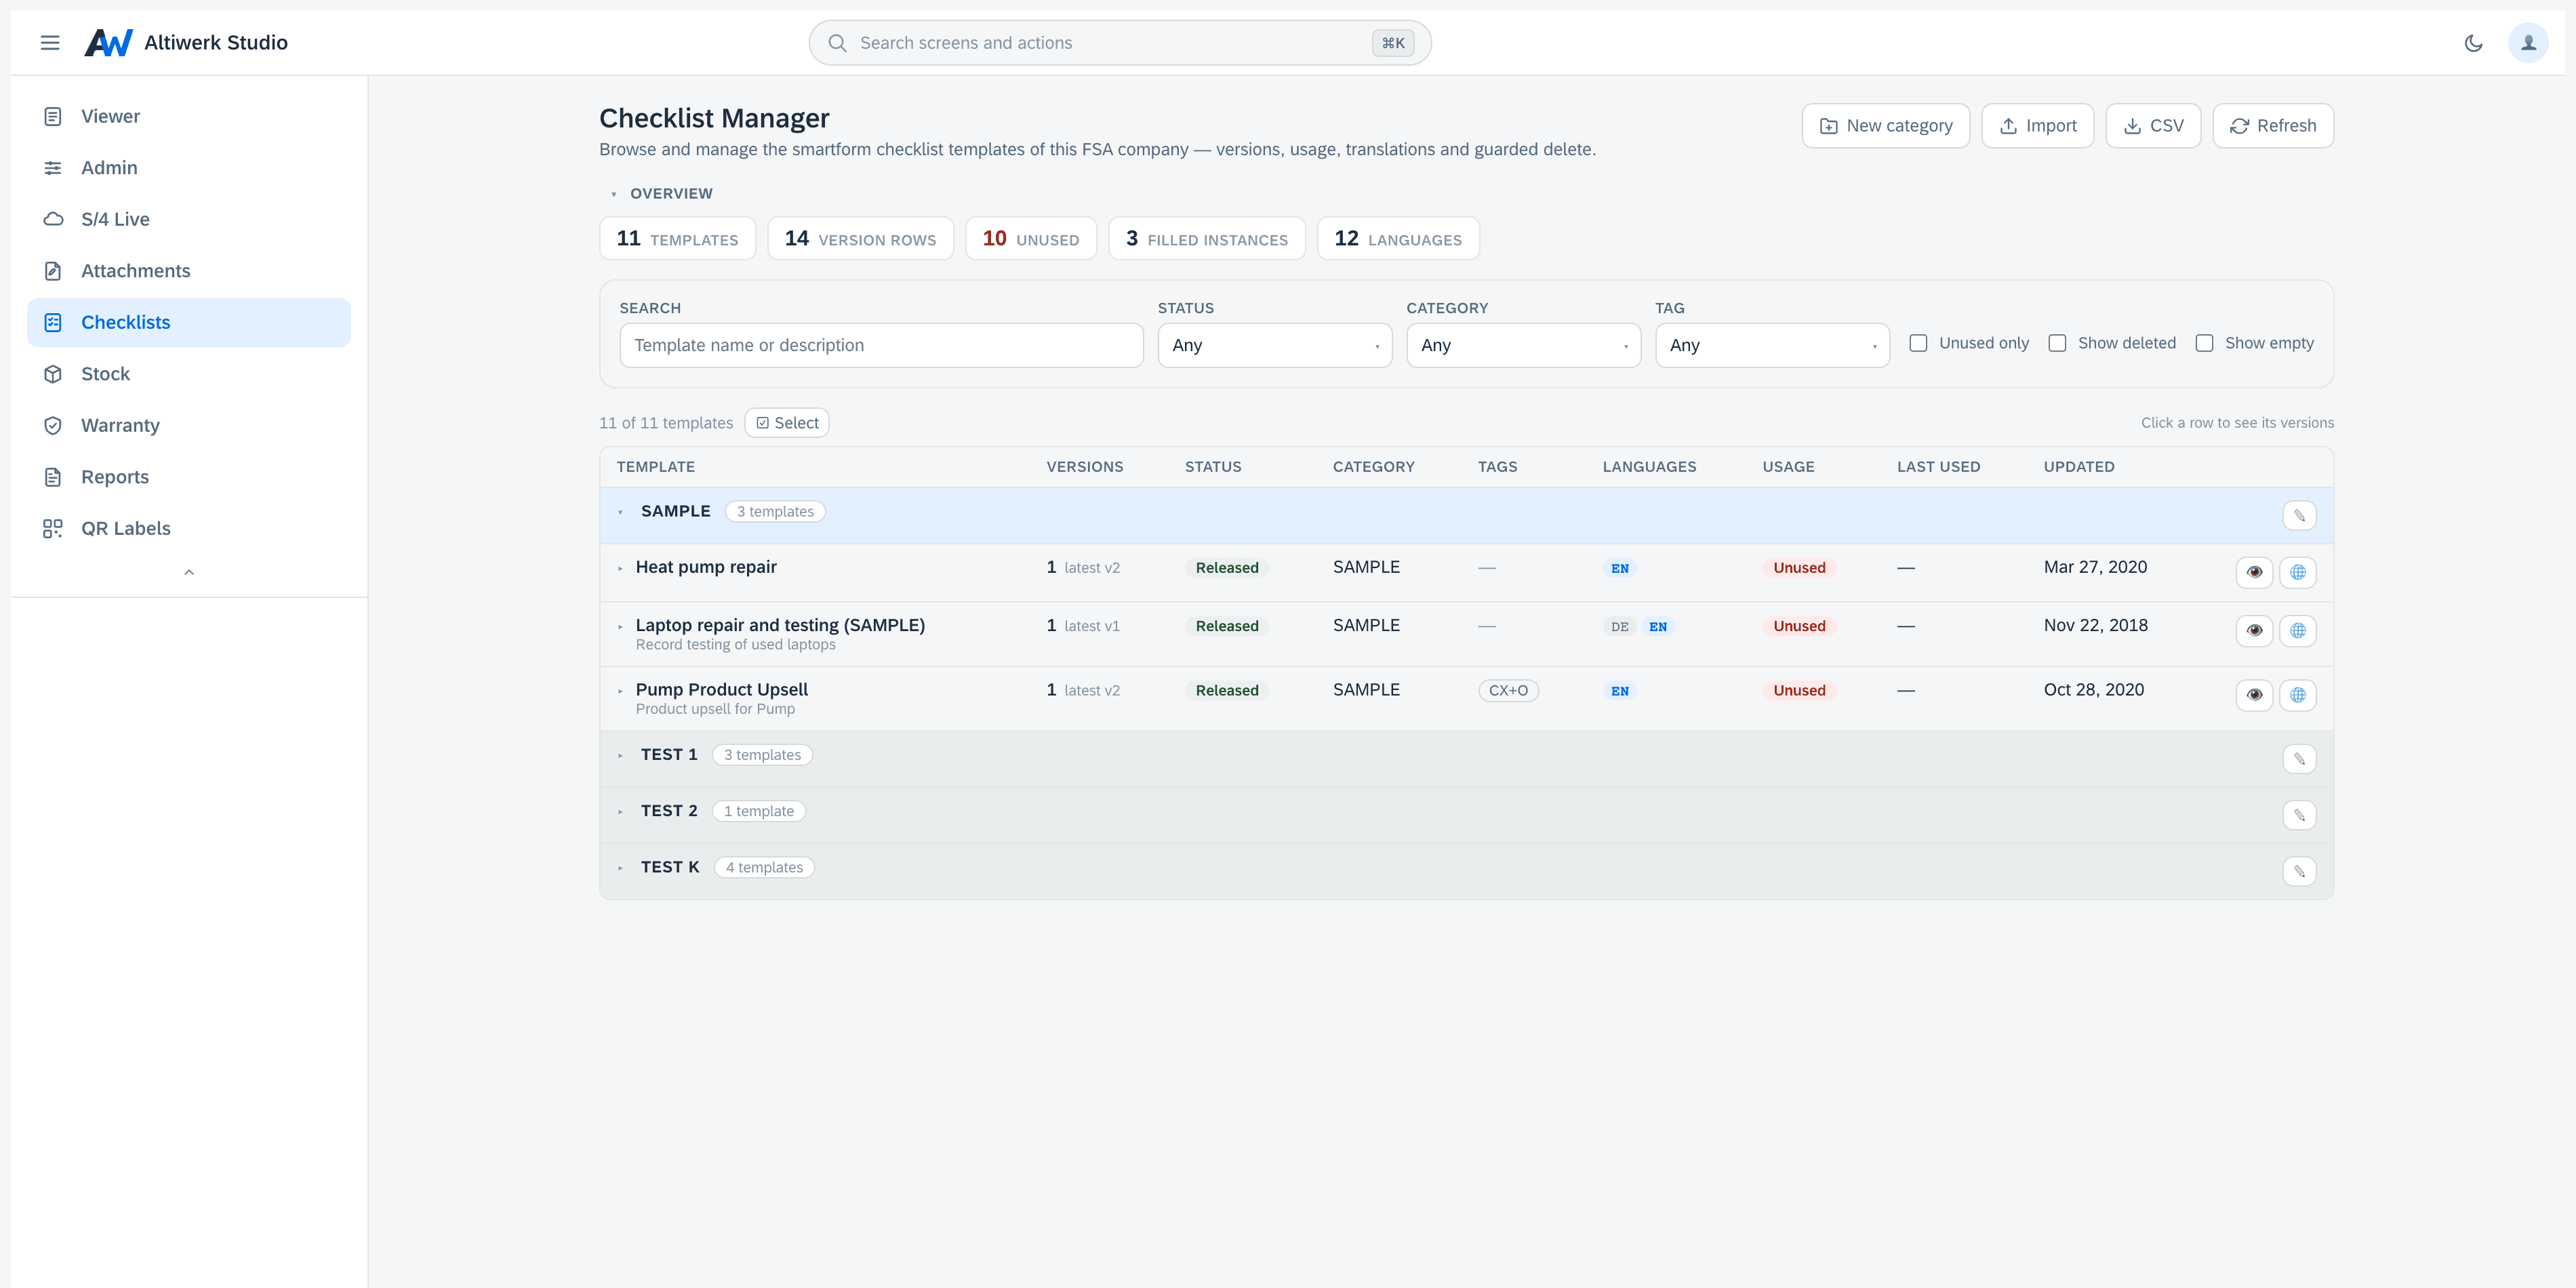Edit the TEST 2 category pencil icon
This screenshot has width=2576, height=1288.
(2299, 815)
